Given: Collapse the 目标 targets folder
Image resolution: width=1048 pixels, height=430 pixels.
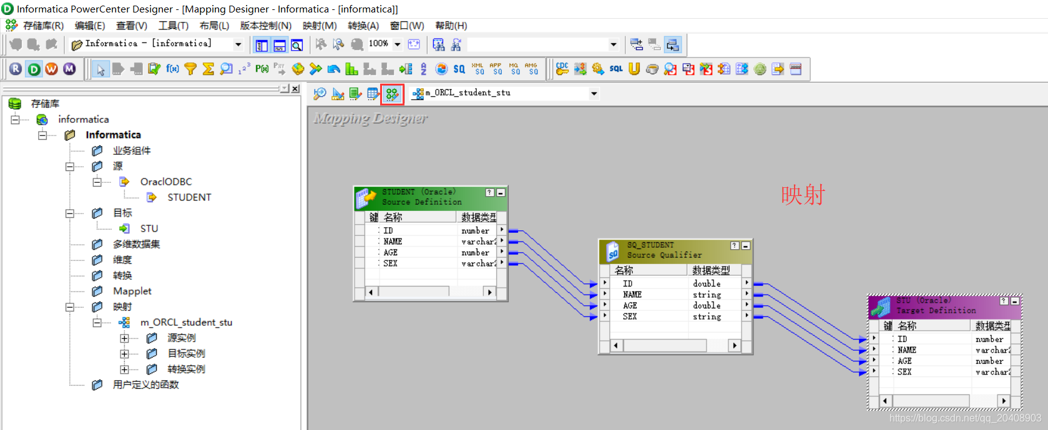Looking at the screenshot, I should 69,213.
